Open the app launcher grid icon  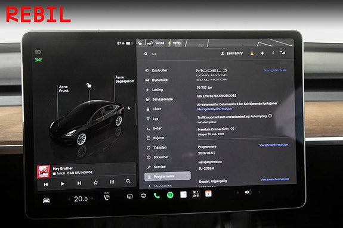(196, 194)
